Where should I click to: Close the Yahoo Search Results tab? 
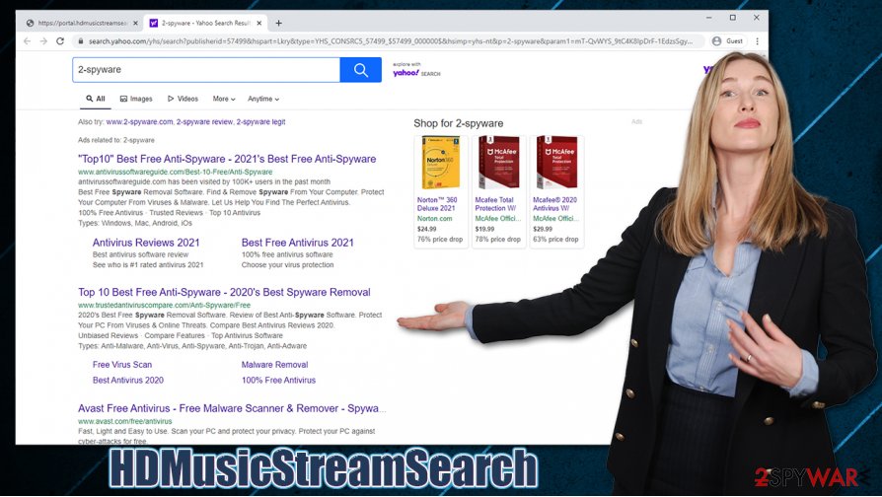point(258,23)
